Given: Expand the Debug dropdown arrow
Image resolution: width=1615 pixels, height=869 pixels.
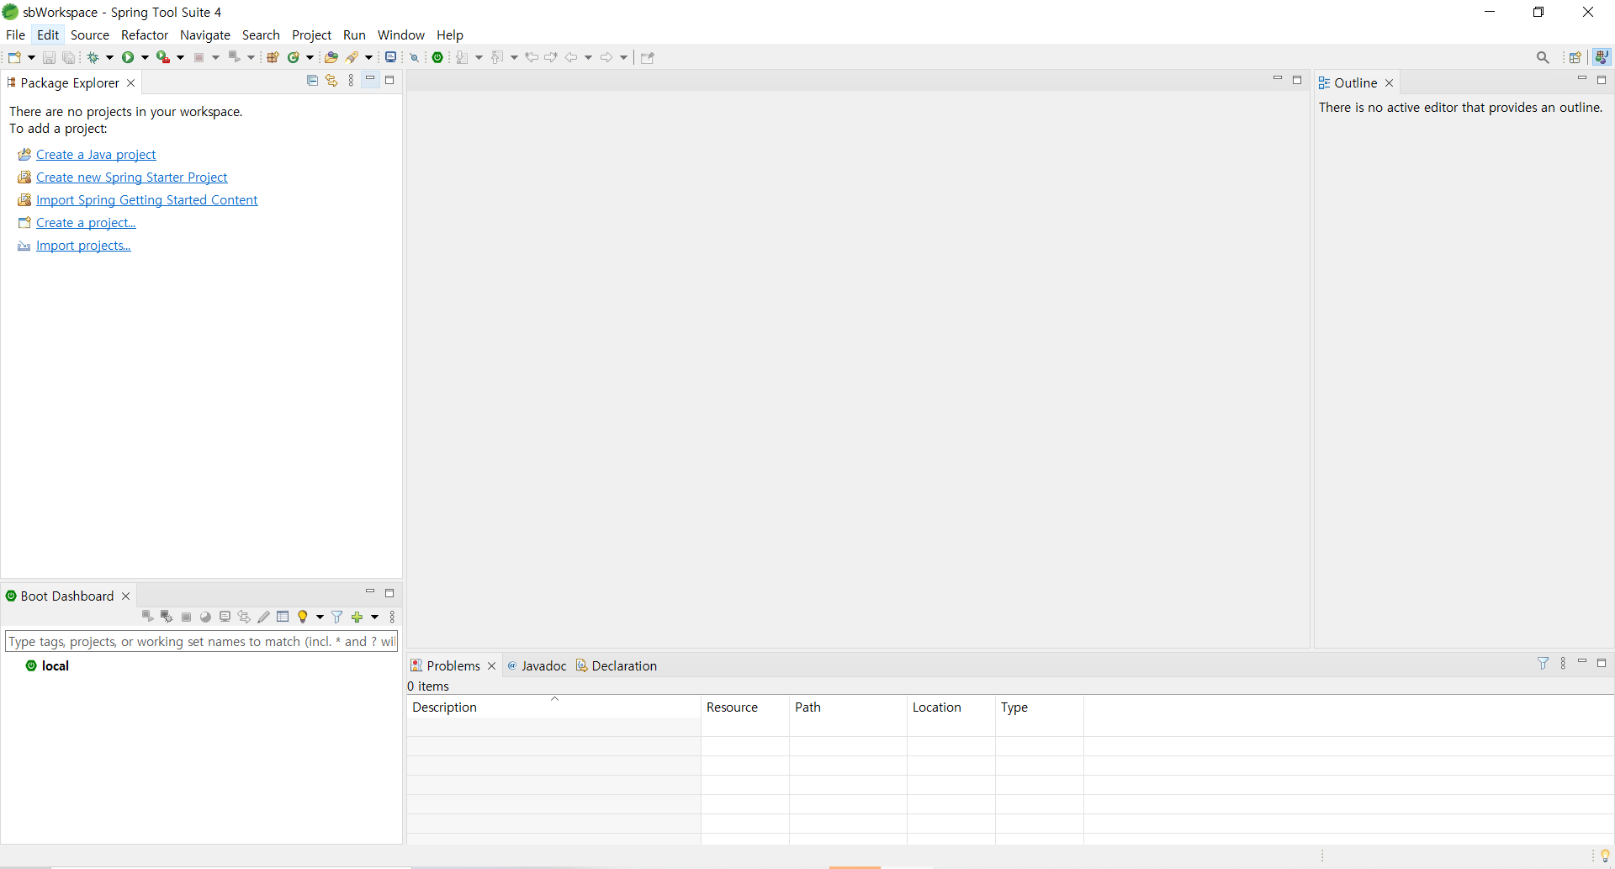Looking at the screenshot, I should 109,57.
